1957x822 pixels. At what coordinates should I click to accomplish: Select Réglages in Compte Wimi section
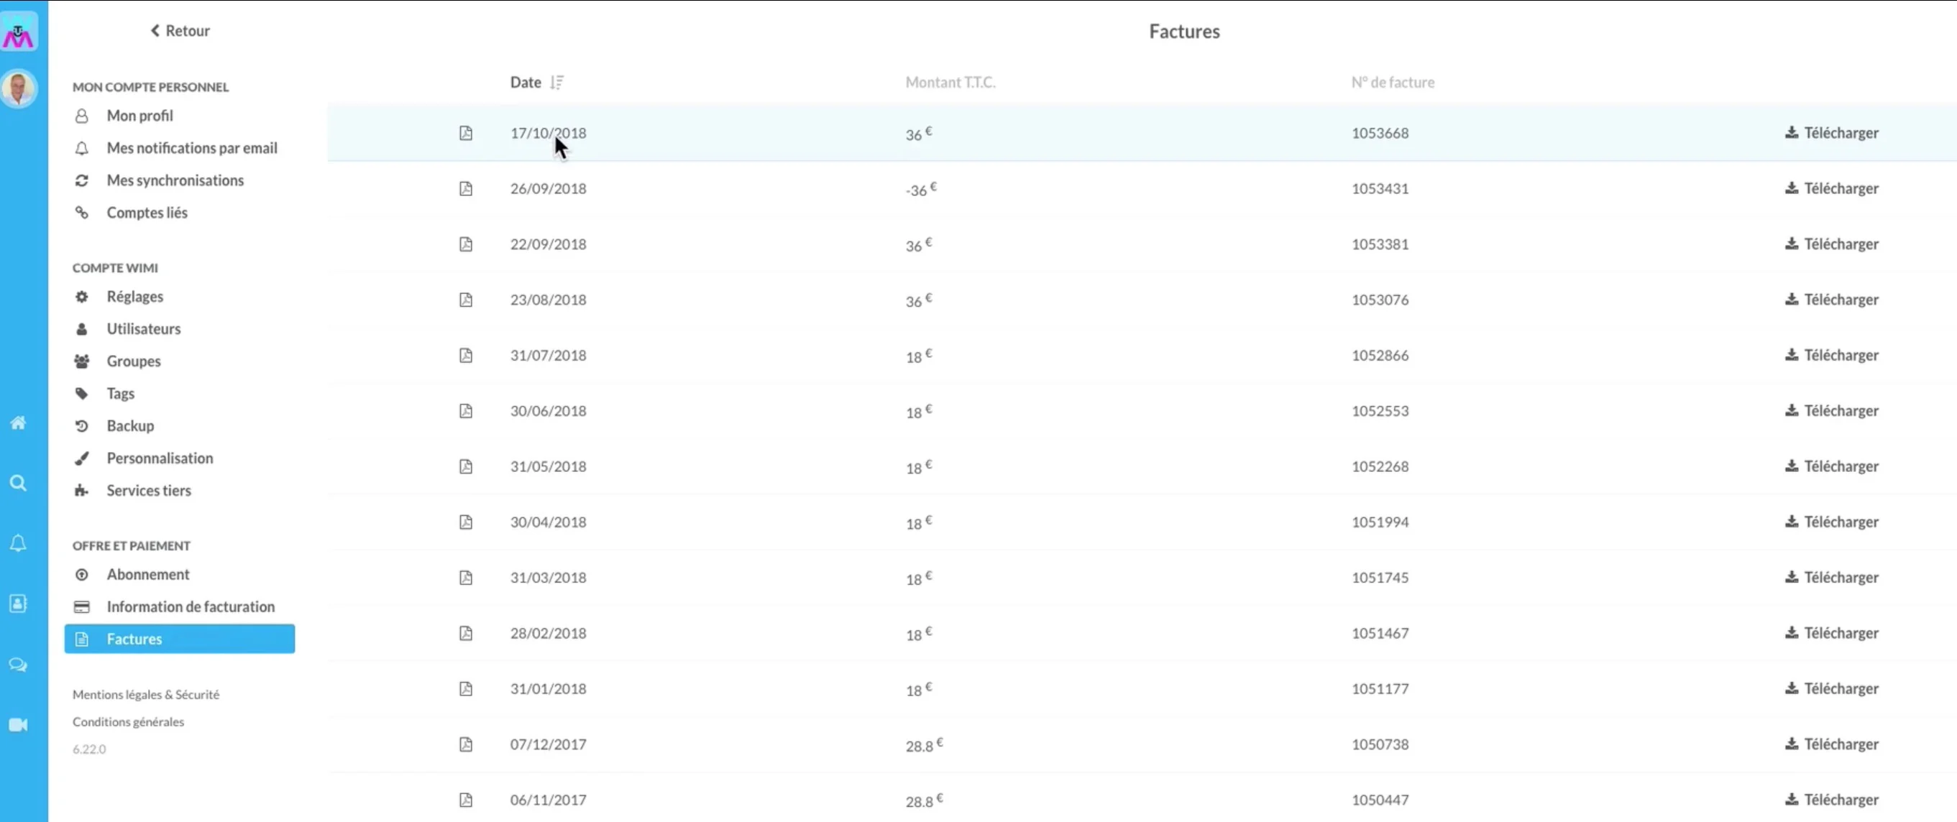(x=134, y=296)
